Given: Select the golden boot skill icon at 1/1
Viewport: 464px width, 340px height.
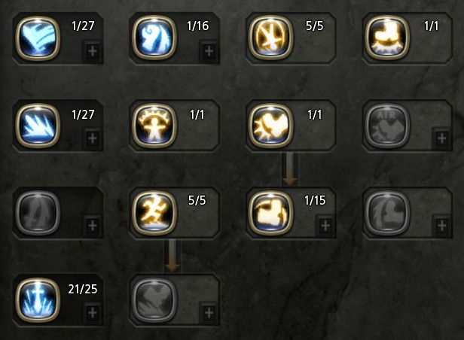Looking at the screenshot, I should click(387, 38).
